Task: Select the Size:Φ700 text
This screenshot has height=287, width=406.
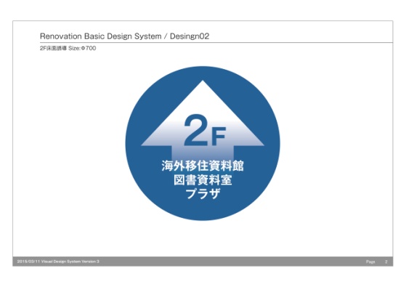Action: pyautogui.click(x=82, y=48)
